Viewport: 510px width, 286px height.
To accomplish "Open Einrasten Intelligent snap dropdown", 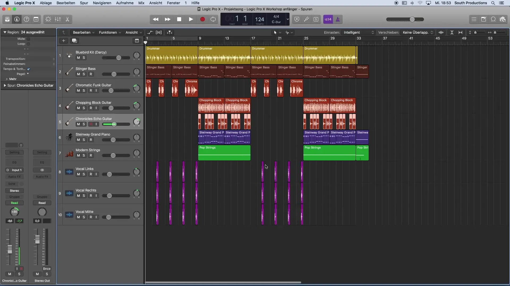I will [x=358, y=32].
